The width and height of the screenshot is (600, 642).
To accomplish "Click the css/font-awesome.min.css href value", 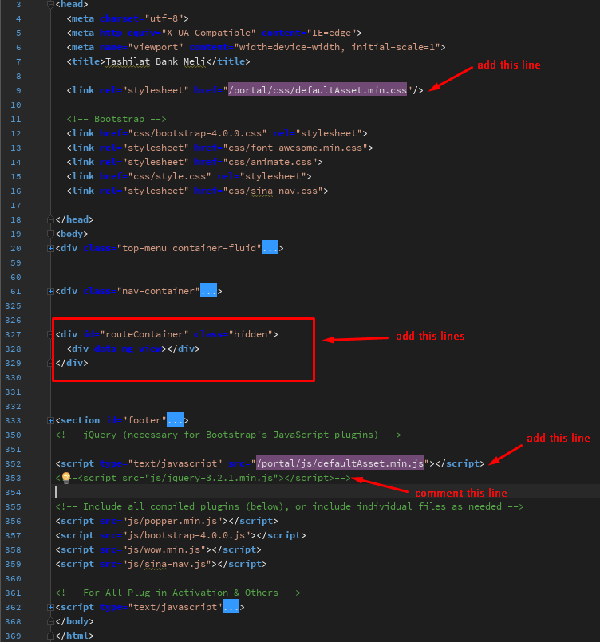I will pos(295,148).
